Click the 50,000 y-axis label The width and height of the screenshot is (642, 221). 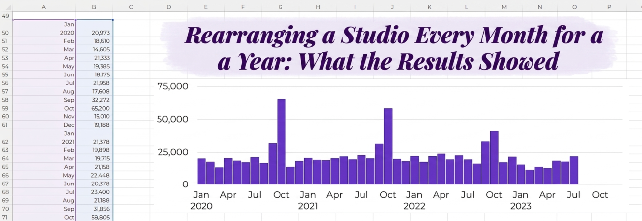click(x=173, y=119)
